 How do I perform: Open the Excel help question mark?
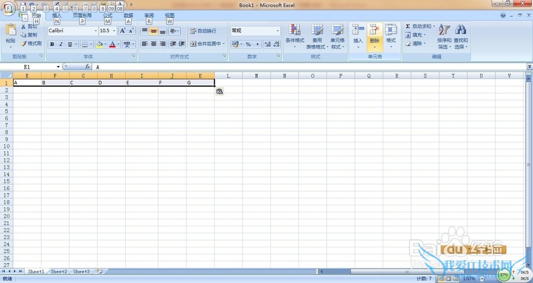click(x=503, y=15)
